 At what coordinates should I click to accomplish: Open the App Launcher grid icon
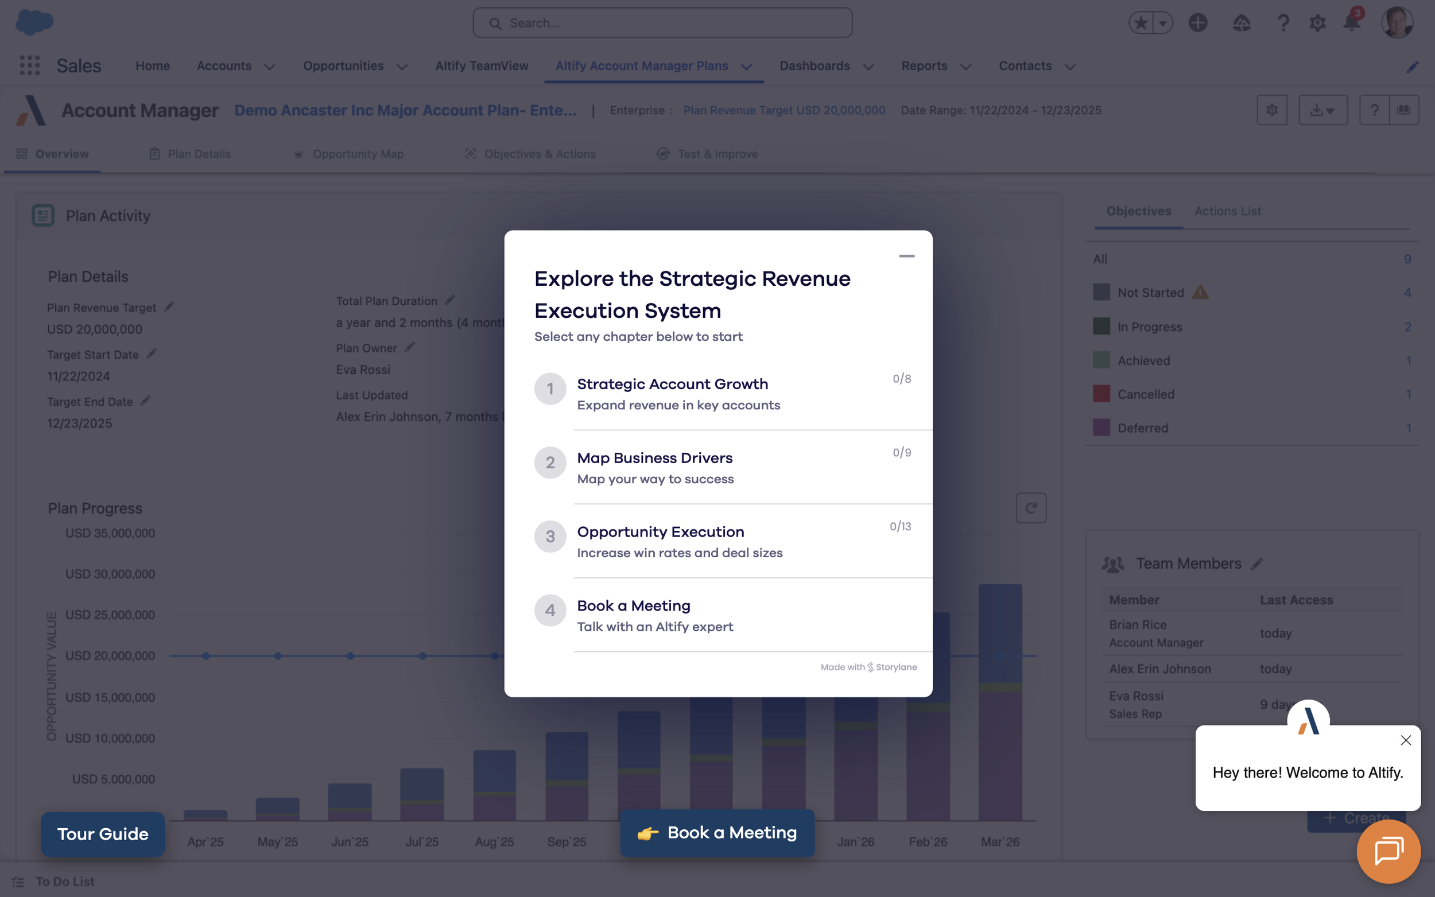(30, 65)
